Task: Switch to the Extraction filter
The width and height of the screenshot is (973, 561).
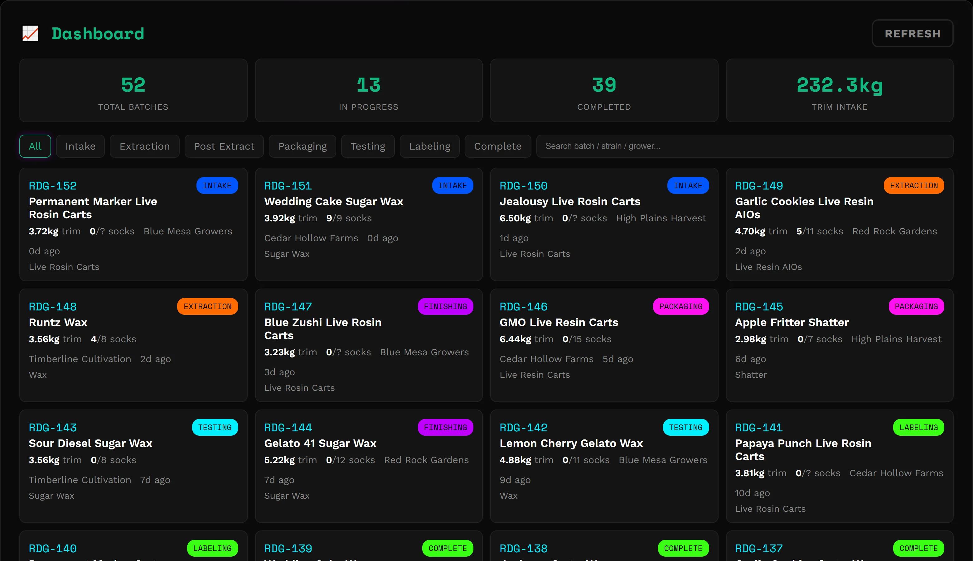Action: (x=145, y=146)
